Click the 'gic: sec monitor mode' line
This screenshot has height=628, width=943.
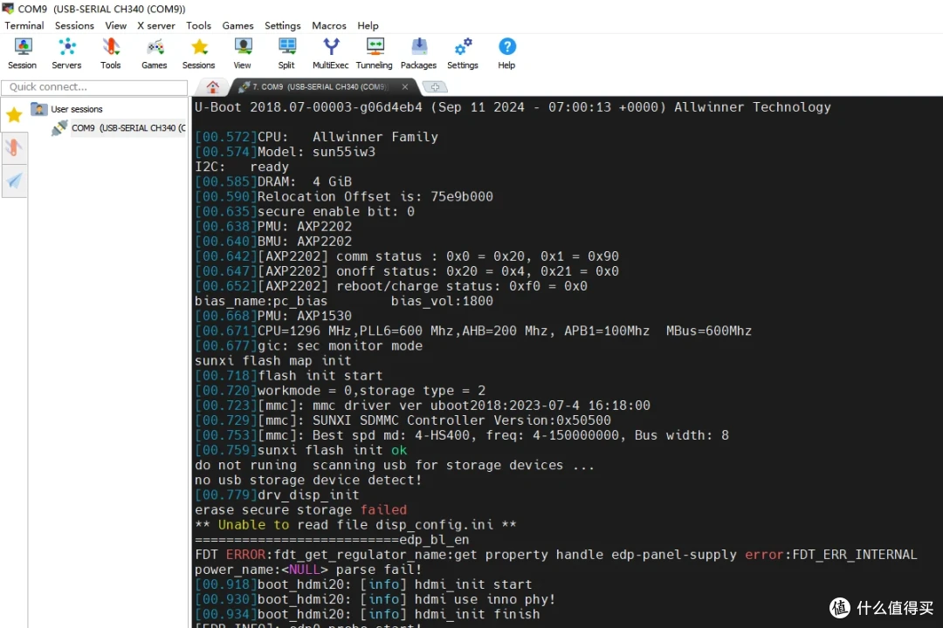[x=308, y=345]
